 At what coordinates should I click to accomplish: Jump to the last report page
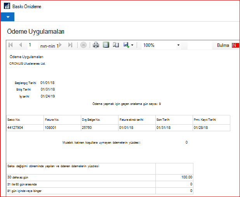click(70, 45)
